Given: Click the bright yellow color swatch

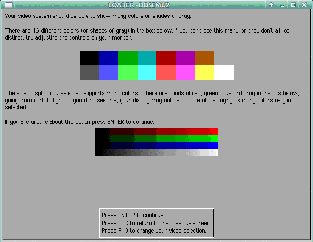Looking at the screenshot, I should tap(205, 72).
